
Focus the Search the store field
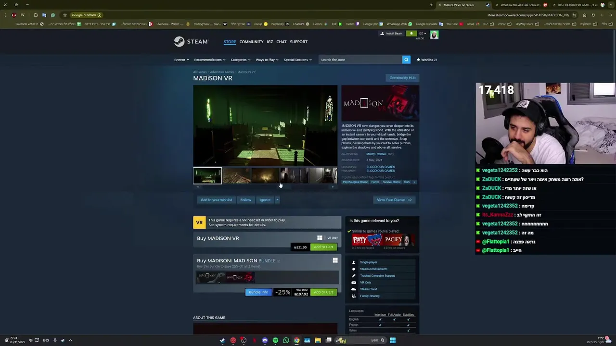pyautogui.click(x=360, y=60)
